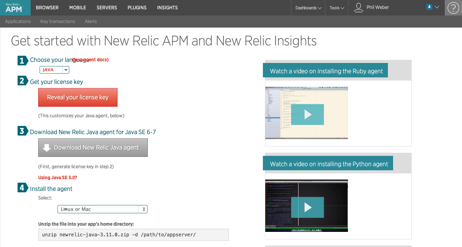Open the MOBILE menu item

point(78,8)
